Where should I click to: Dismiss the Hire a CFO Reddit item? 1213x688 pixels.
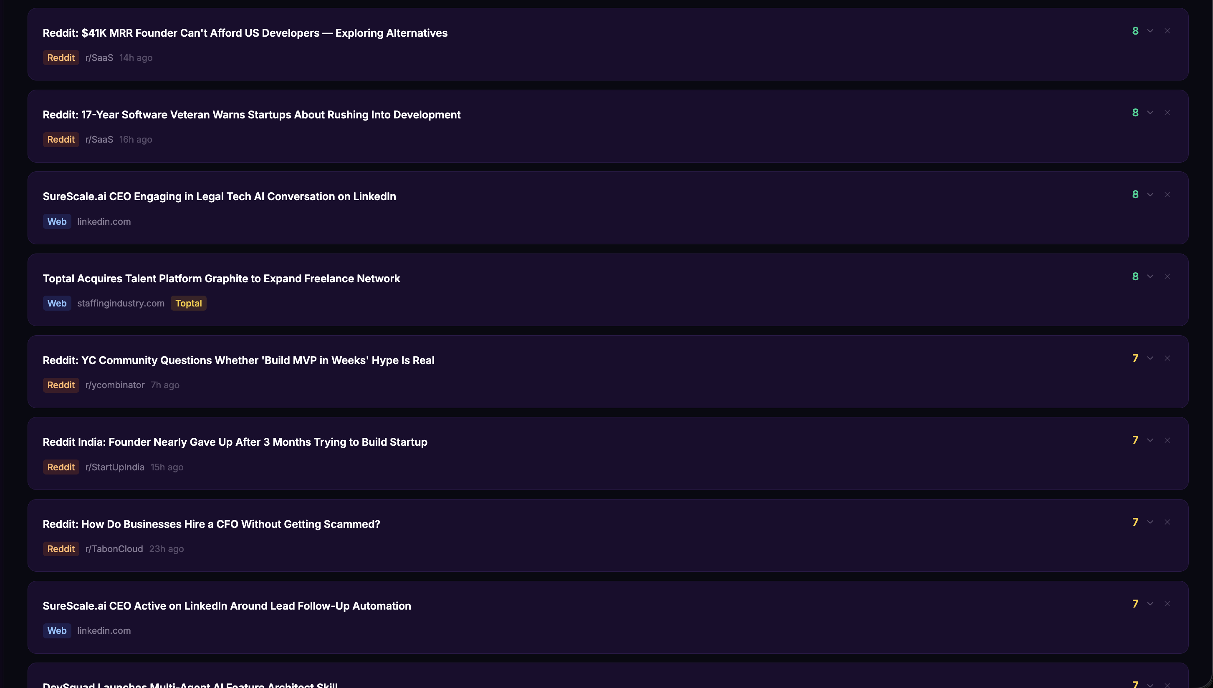coord(1167,522)
